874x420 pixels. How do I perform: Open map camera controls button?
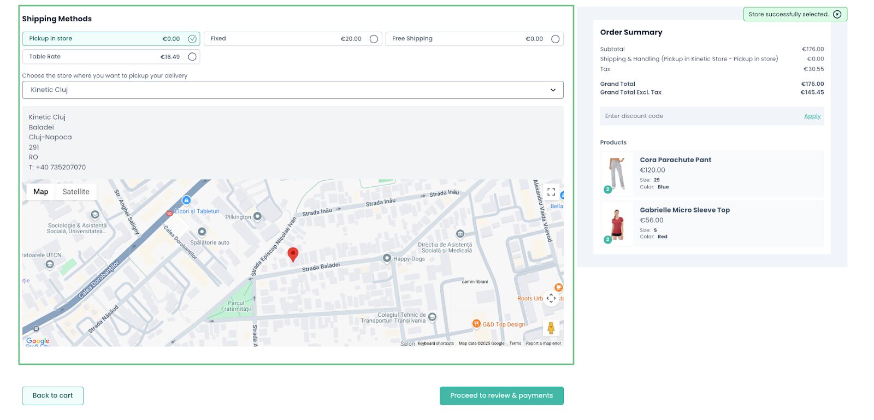[551, 298]
